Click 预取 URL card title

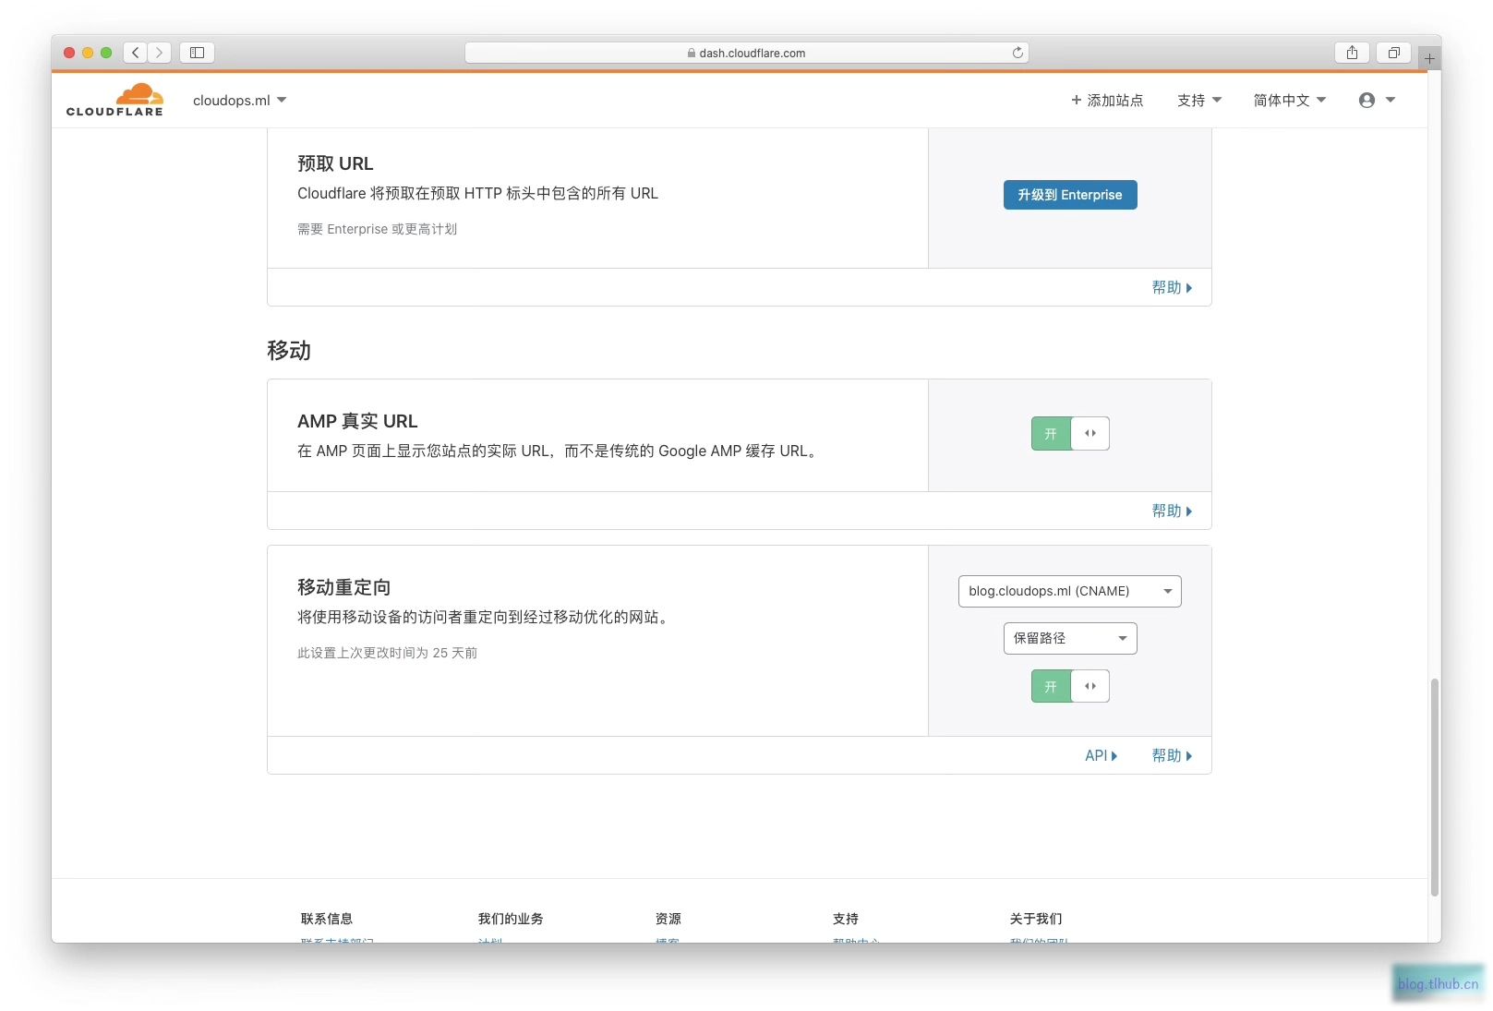pos(335,163)
